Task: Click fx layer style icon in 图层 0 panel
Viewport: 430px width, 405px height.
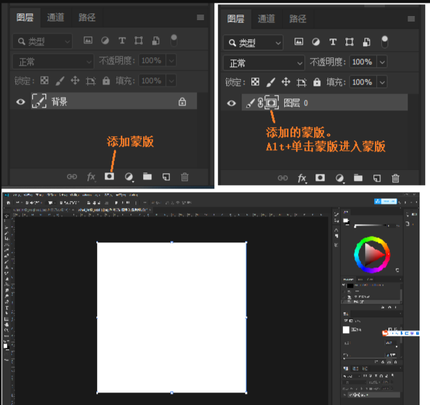Action: click(302, 178)
